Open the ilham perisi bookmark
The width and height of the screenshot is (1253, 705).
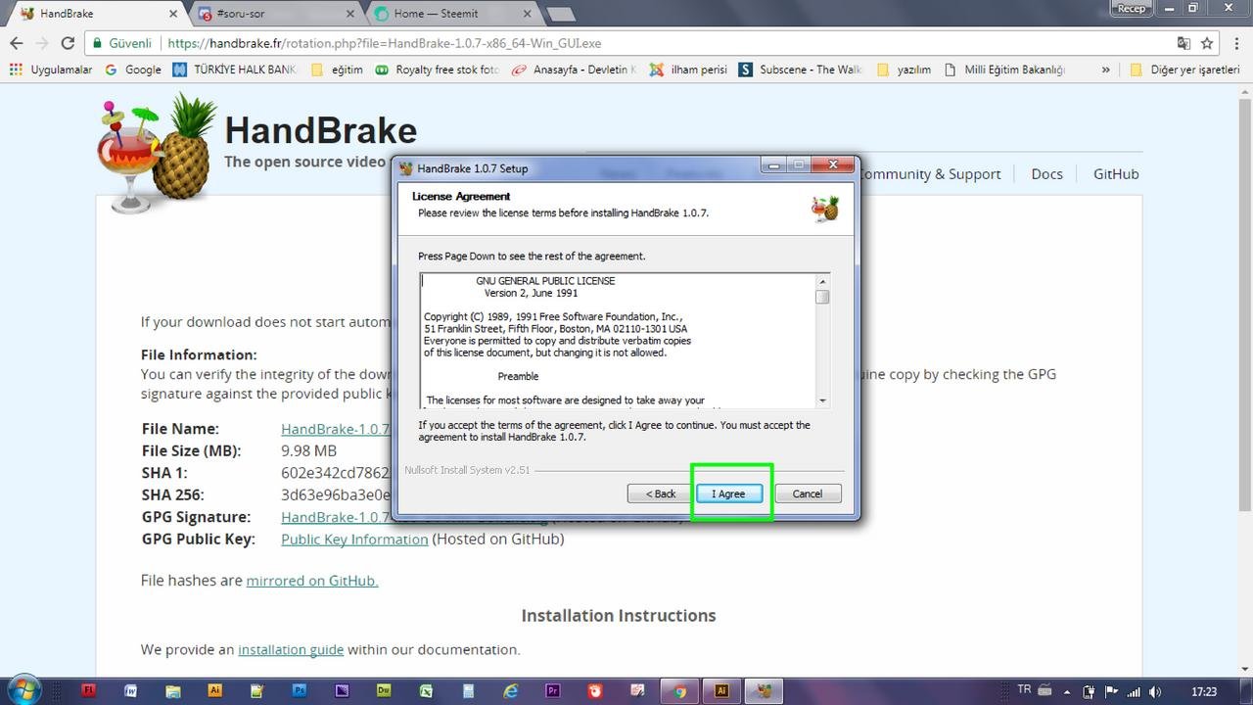688,70
